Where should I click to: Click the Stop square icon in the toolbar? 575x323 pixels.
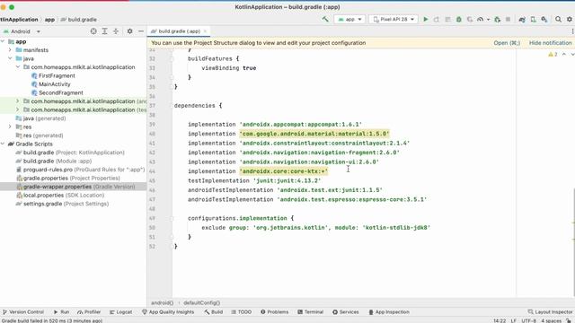[508, 20]
